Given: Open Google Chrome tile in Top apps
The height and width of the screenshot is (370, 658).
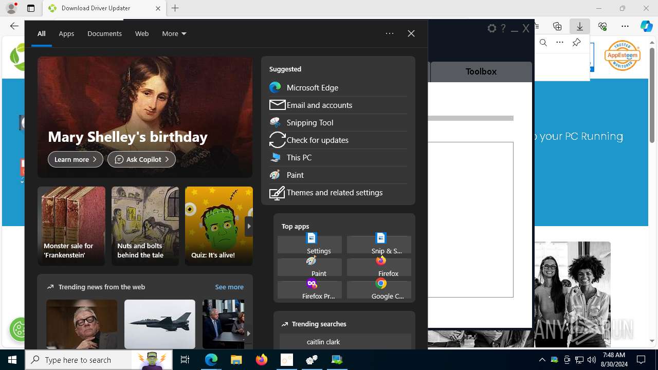Looking at the screenshot, I should (379, 290).
